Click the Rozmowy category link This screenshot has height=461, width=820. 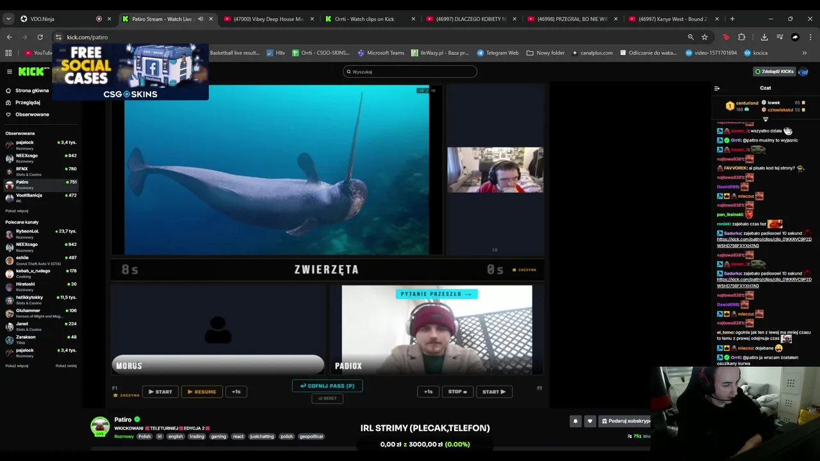(x=124, y=437)
